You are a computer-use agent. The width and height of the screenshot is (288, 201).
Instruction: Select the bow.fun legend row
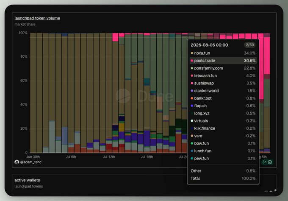[x=223, y=144]
